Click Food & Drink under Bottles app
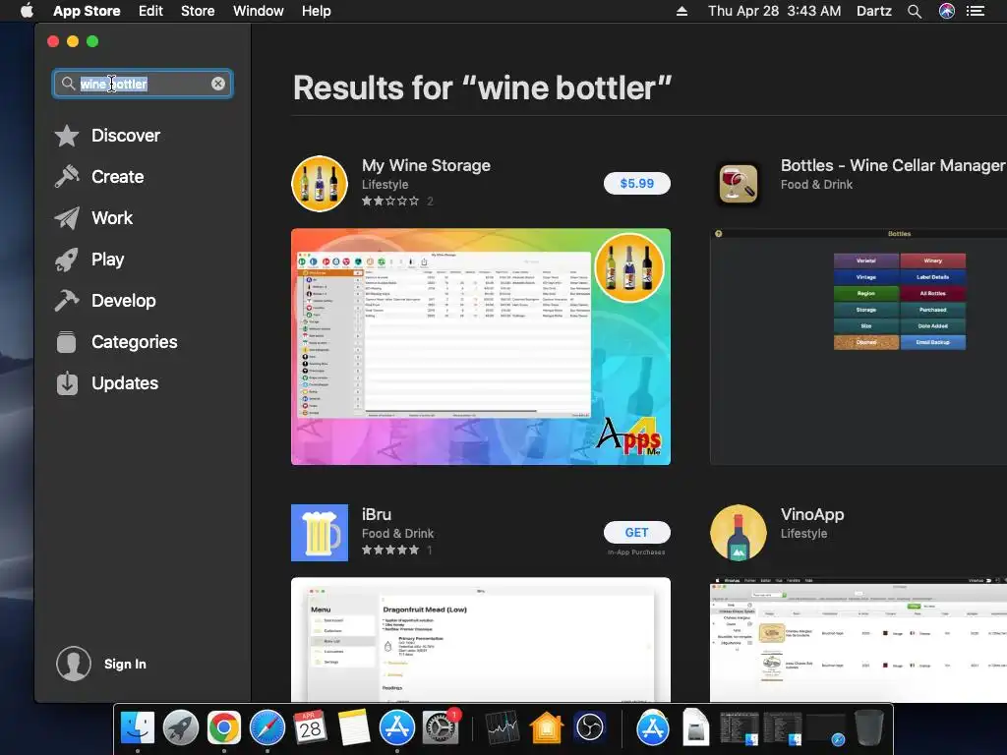Image resolution: width=1007 pixels, height=755 pixels. tap(816, 184)
